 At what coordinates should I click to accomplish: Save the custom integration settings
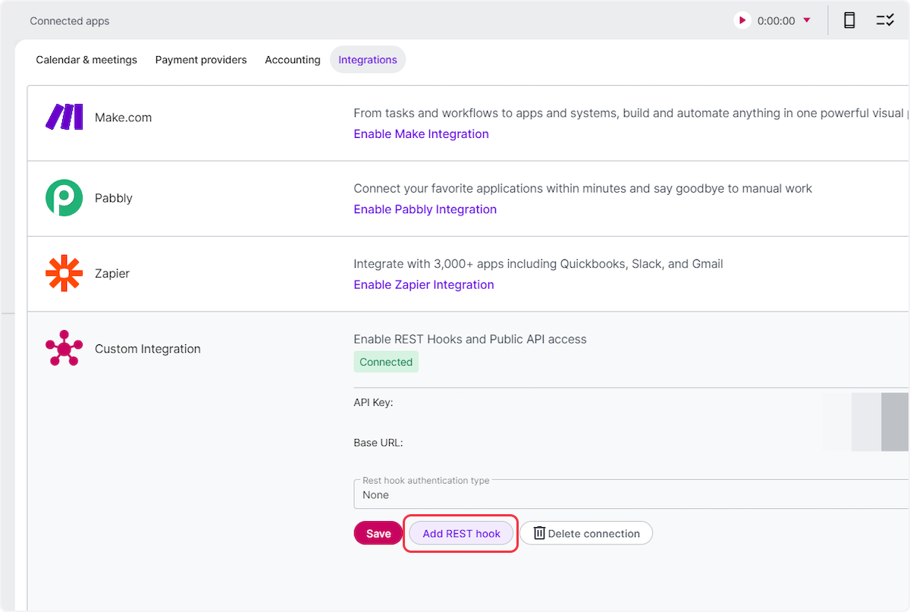click(x=378, y=533)
